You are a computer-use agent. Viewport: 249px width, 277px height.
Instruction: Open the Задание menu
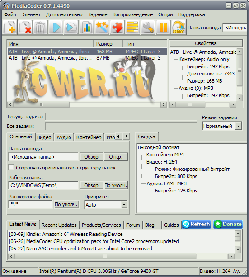98,14
